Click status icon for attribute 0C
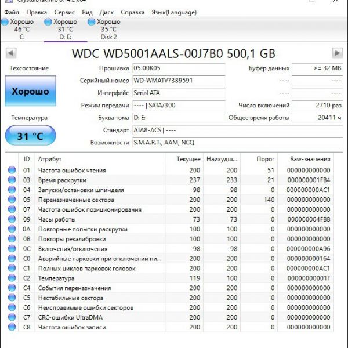This screenshot has width=348, height=348. click(x=12, y=249)
